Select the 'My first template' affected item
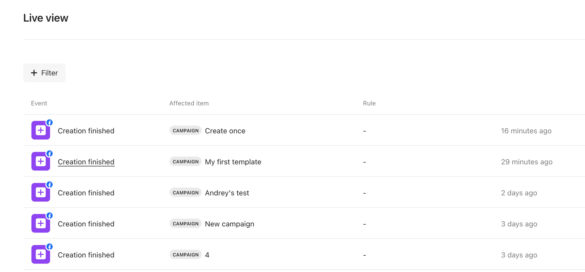585x272 pixels. (x=233, y=162)
